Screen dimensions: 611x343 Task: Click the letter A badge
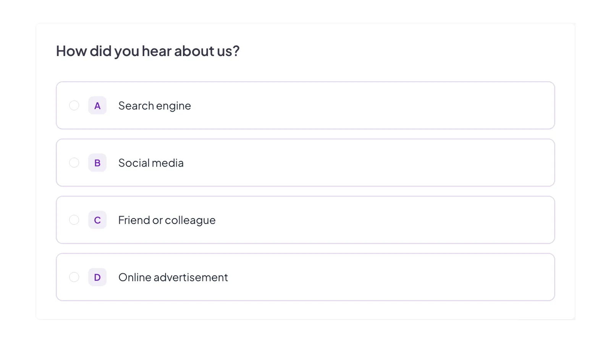pos(97,106)
